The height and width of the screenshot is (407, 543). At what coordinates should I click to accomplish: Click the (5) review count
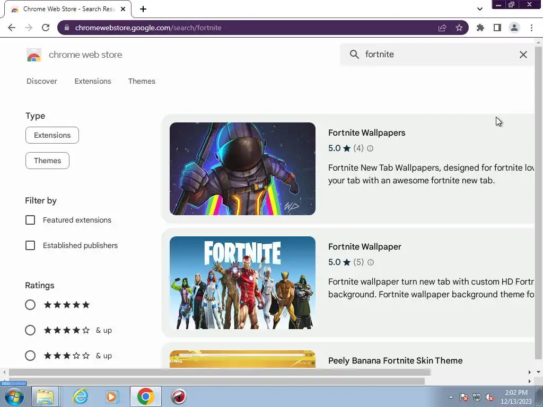tap(358, 262)
